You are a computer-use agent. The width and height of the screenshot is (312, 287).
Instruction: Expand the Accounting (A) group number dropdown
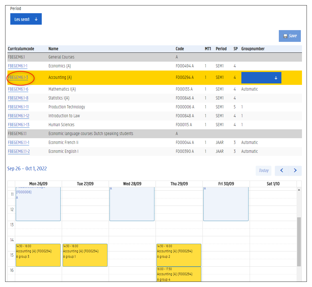[261, 78]
